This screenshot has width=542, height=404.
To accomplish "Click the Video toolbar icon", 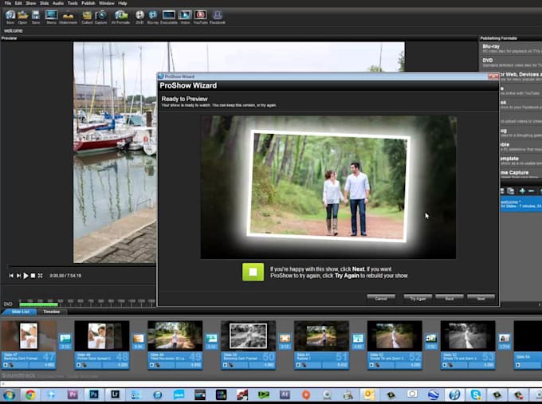I will 185,17.
